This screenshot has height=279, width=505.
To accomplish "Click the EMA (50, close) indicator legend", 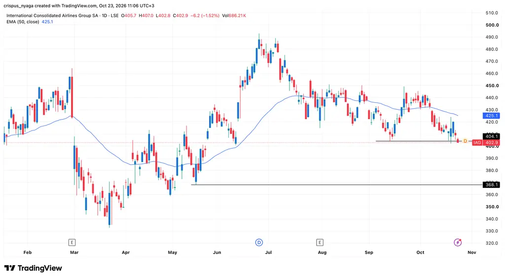I will click(23, 22).
